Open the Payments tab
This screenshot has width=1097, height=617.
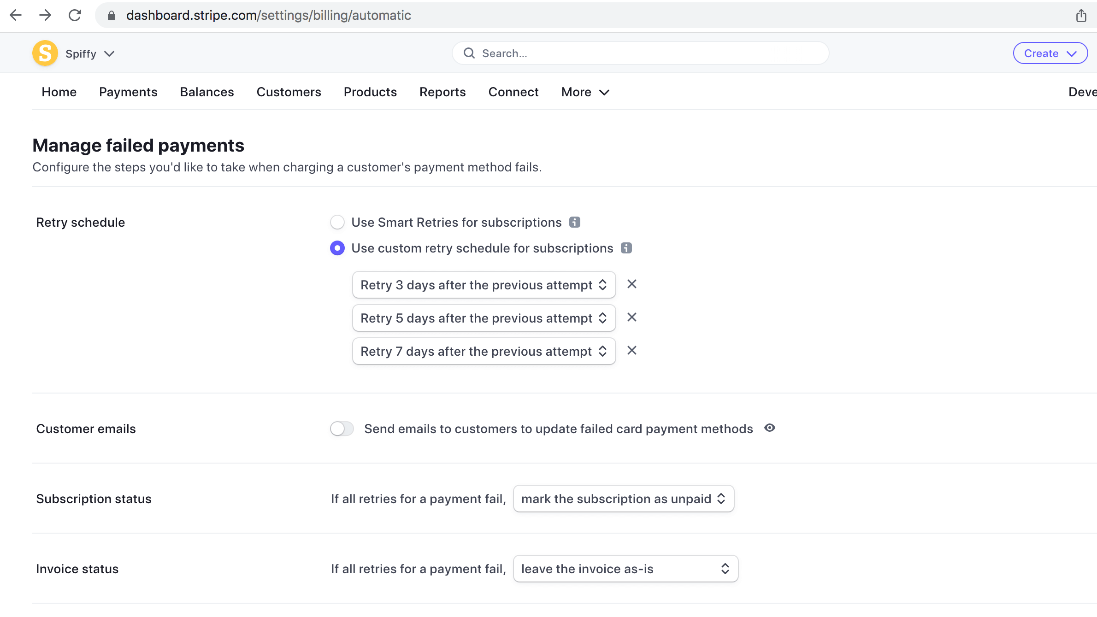click(128, 92)
